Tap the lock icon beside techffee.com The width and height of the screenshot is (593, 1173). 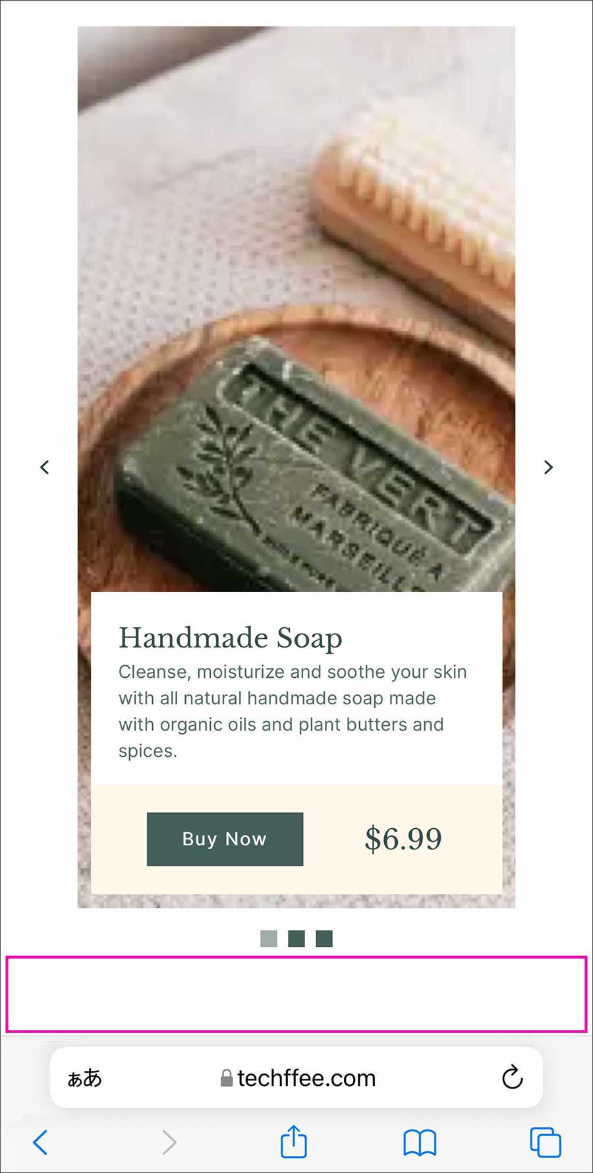coord(227,1078)
